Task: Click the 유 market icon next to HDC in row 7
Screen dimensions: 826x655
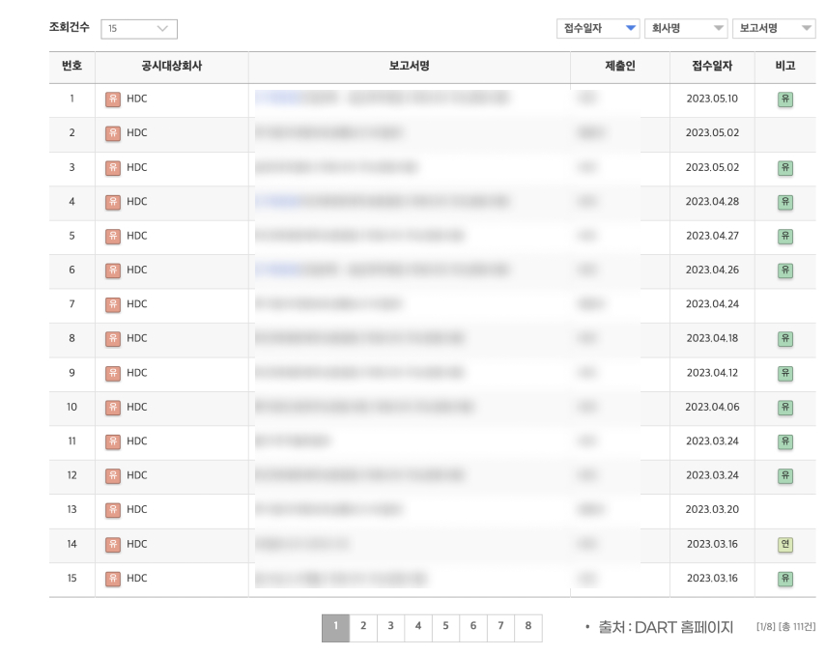Action: 113,304
